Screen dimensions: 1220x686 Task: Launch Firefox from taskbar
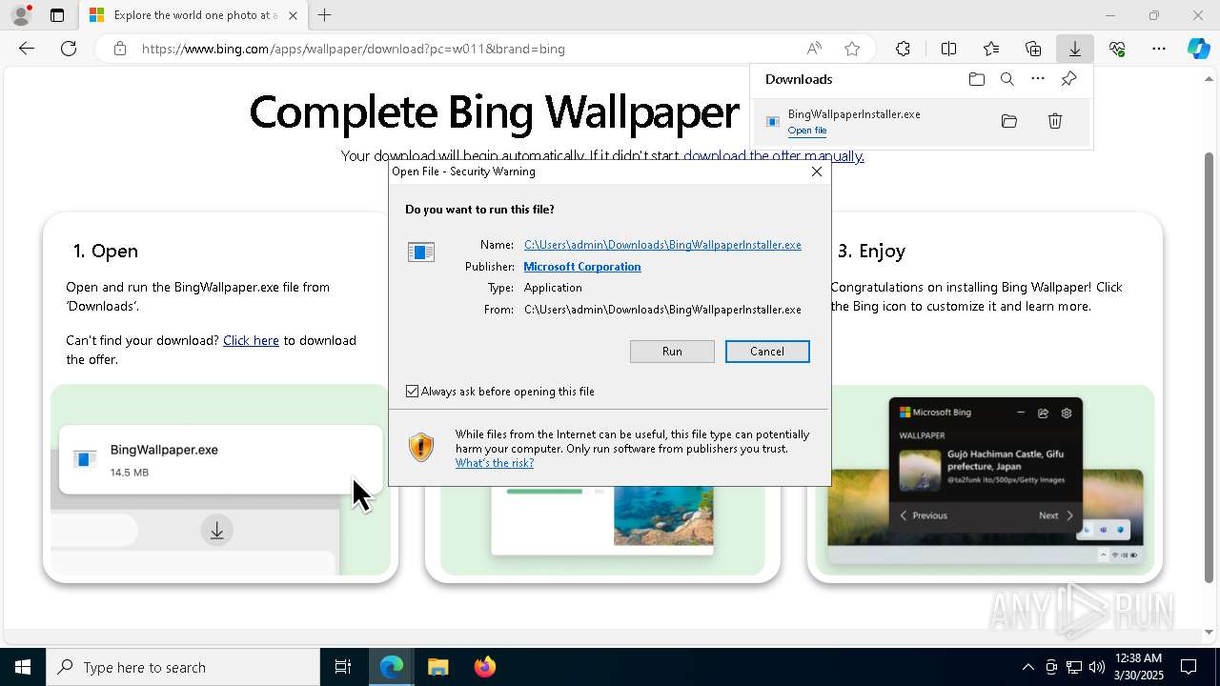point(484,667)
